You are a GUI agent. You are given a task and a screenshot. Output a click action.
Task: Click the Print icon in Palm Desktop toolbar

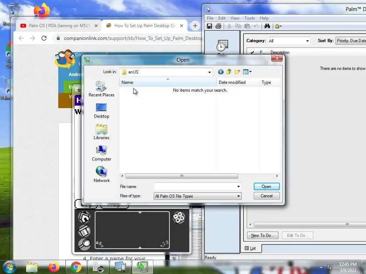pyautogui.click(x=218, y=26)
